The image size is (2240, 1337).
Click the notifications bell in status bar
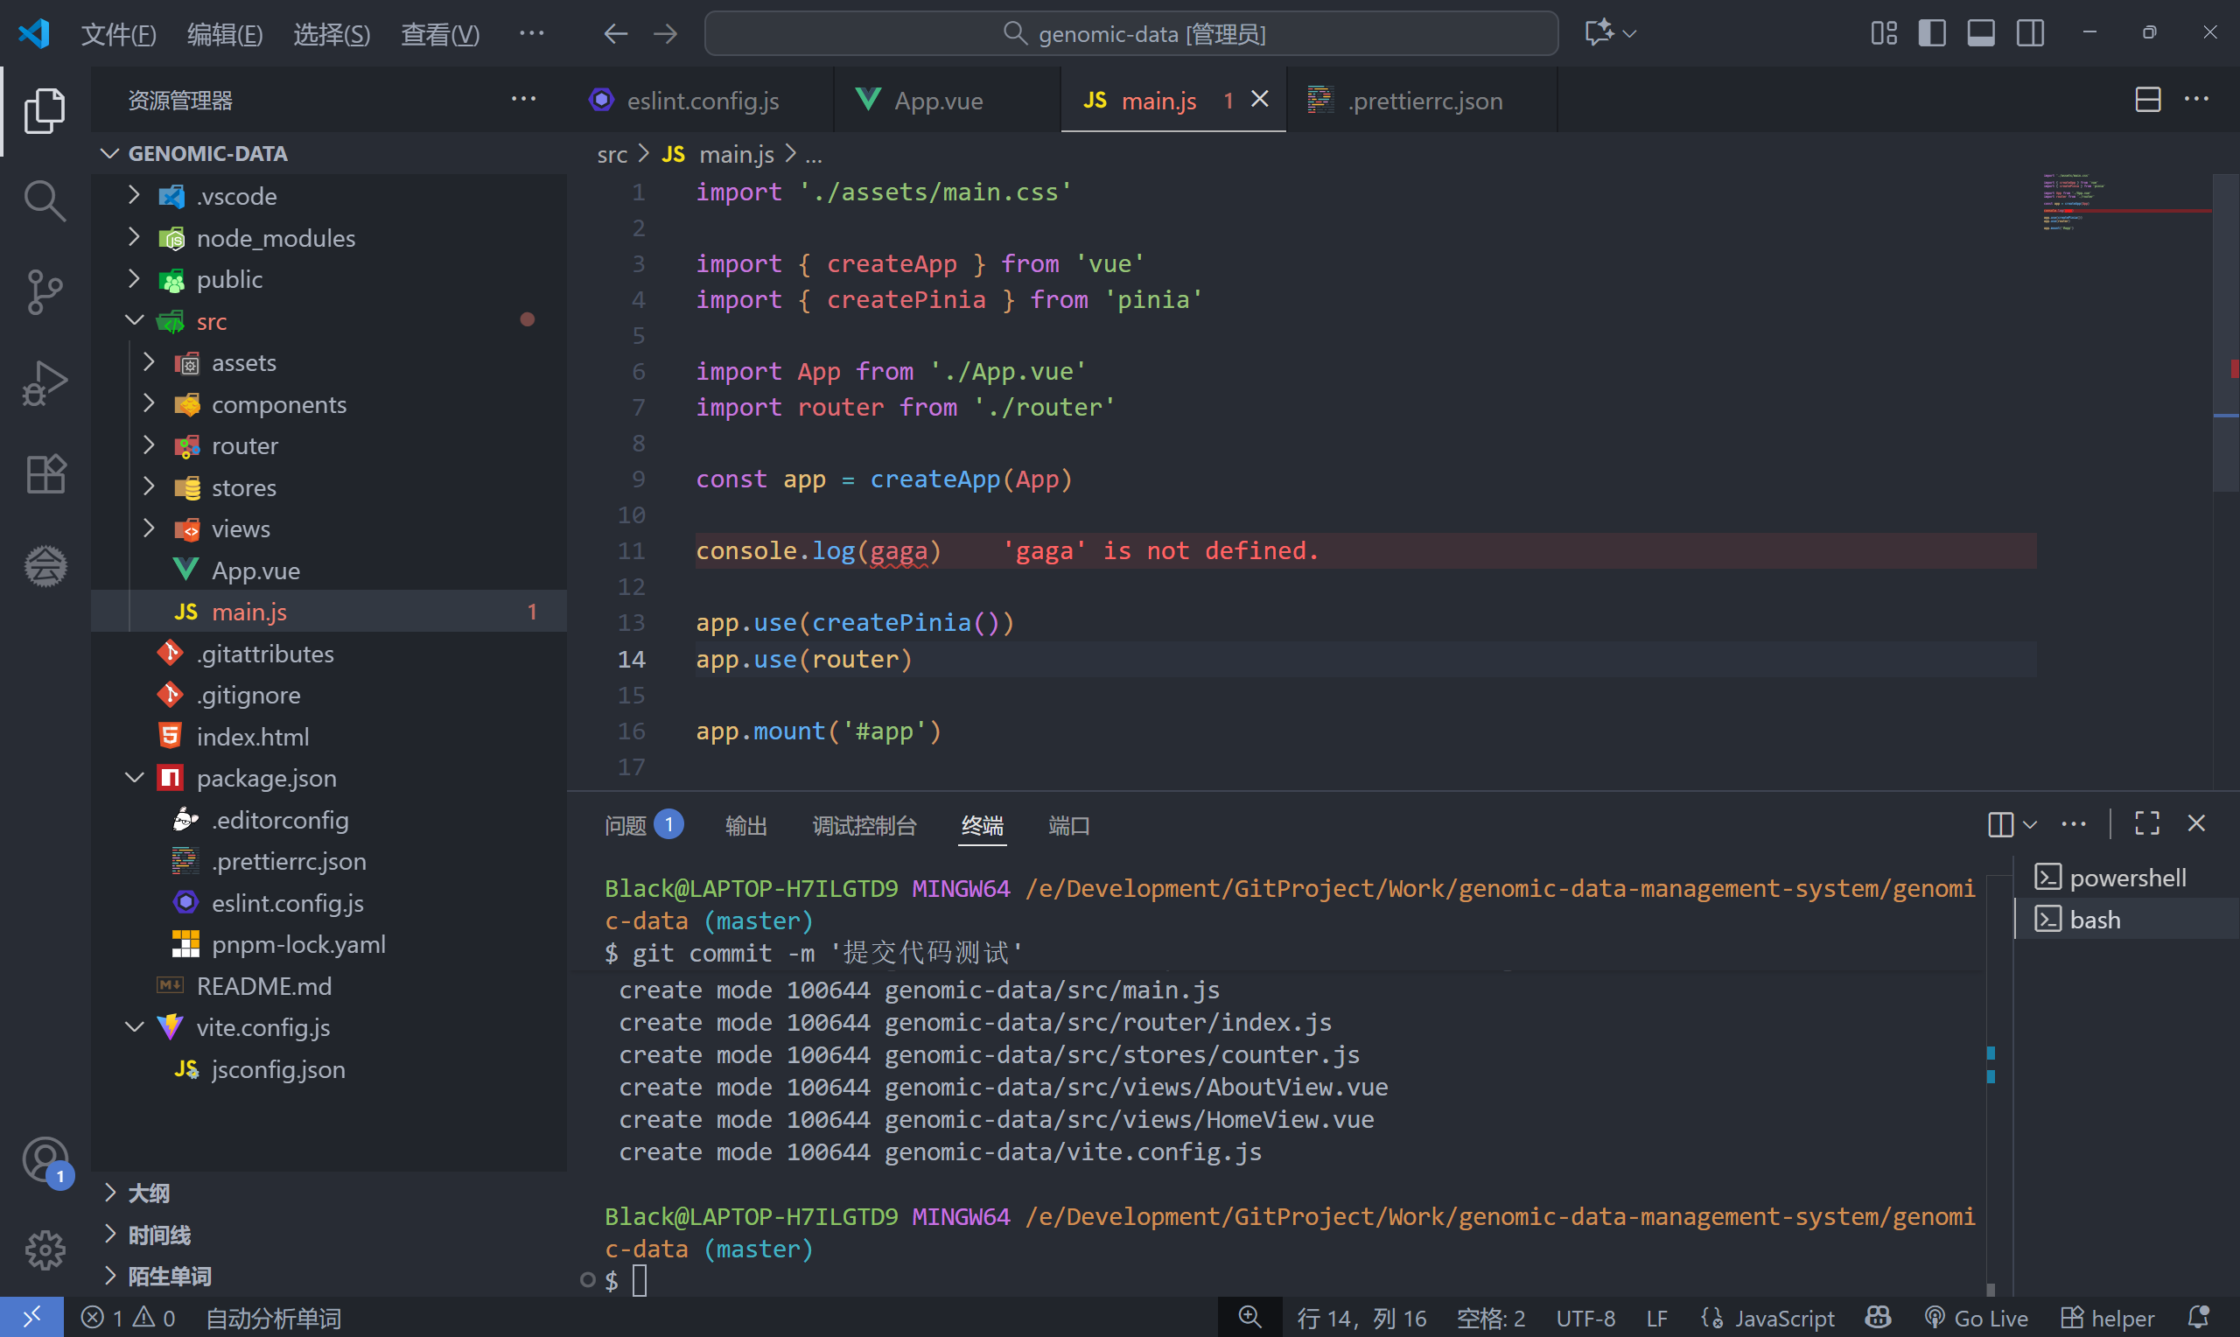pyautogui.click(x=2199, y=1318)
